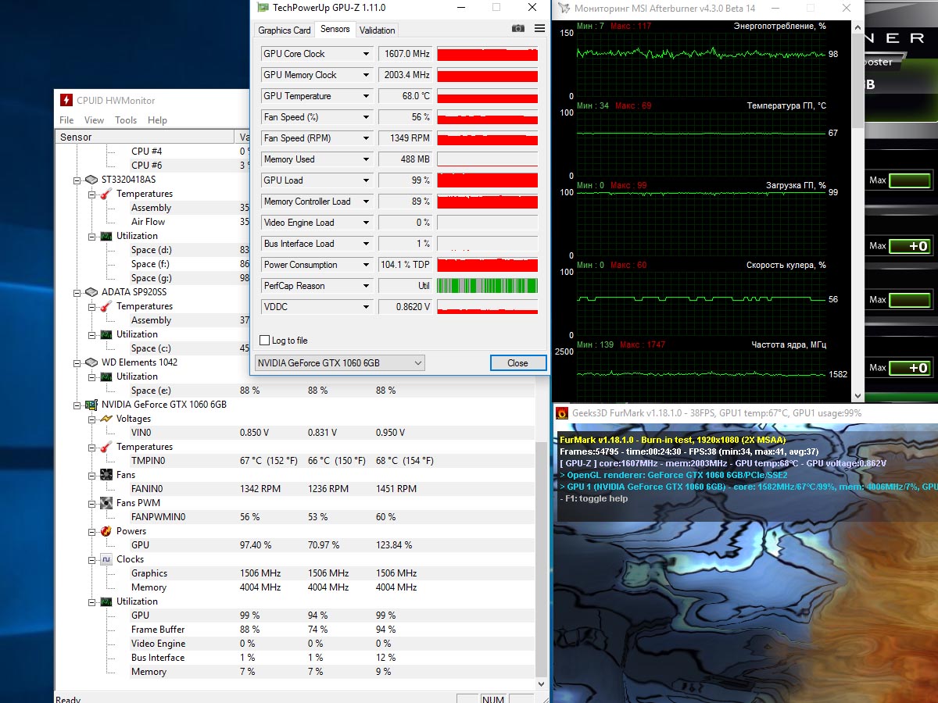Click Fans PWM node icon
Viewport: 938px width, 703px height.
click(106, 503)
